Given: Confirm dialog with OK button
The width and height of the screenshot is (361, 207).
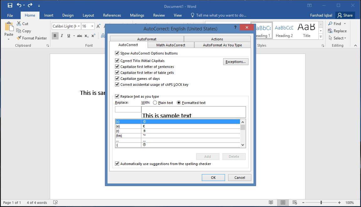Looking at the screenshot, I should (x=213, y=177).
